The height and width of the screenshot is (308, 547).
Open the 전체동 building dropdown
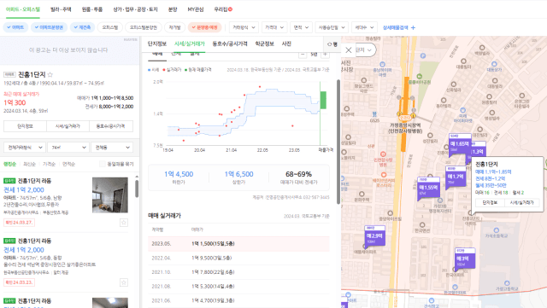coord(112,148)
